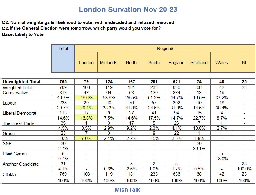Click the MishTalk label at the bottom
Image resolution: width=256 pixels, height=195 pixels.
pos(127,190)
